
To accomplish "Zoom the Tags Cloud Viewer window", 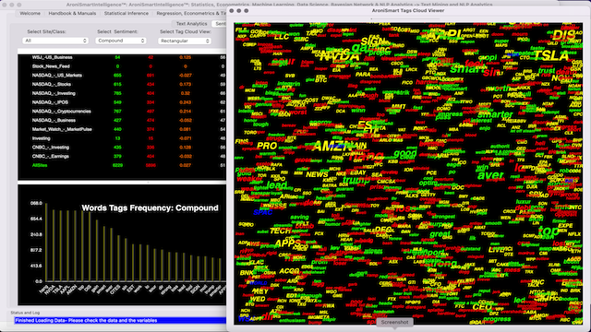I will click(x=247, y=10).
